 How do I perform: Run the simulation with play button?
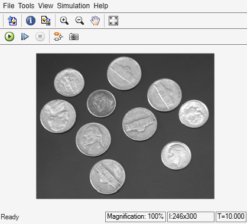click(9, 37)
